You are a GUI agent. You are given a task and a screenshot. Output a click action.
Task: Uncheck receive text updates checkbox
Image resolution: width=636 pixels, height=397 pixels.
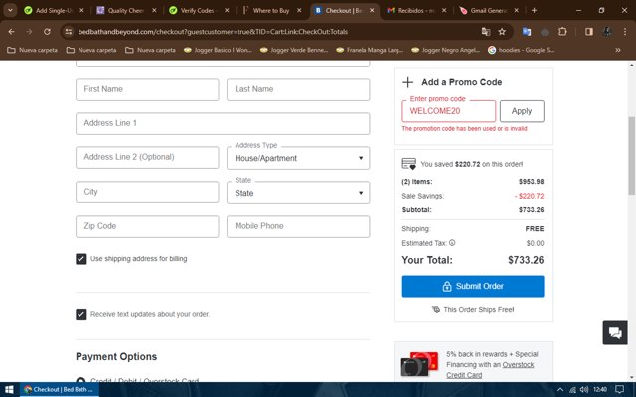click(81, 314)
